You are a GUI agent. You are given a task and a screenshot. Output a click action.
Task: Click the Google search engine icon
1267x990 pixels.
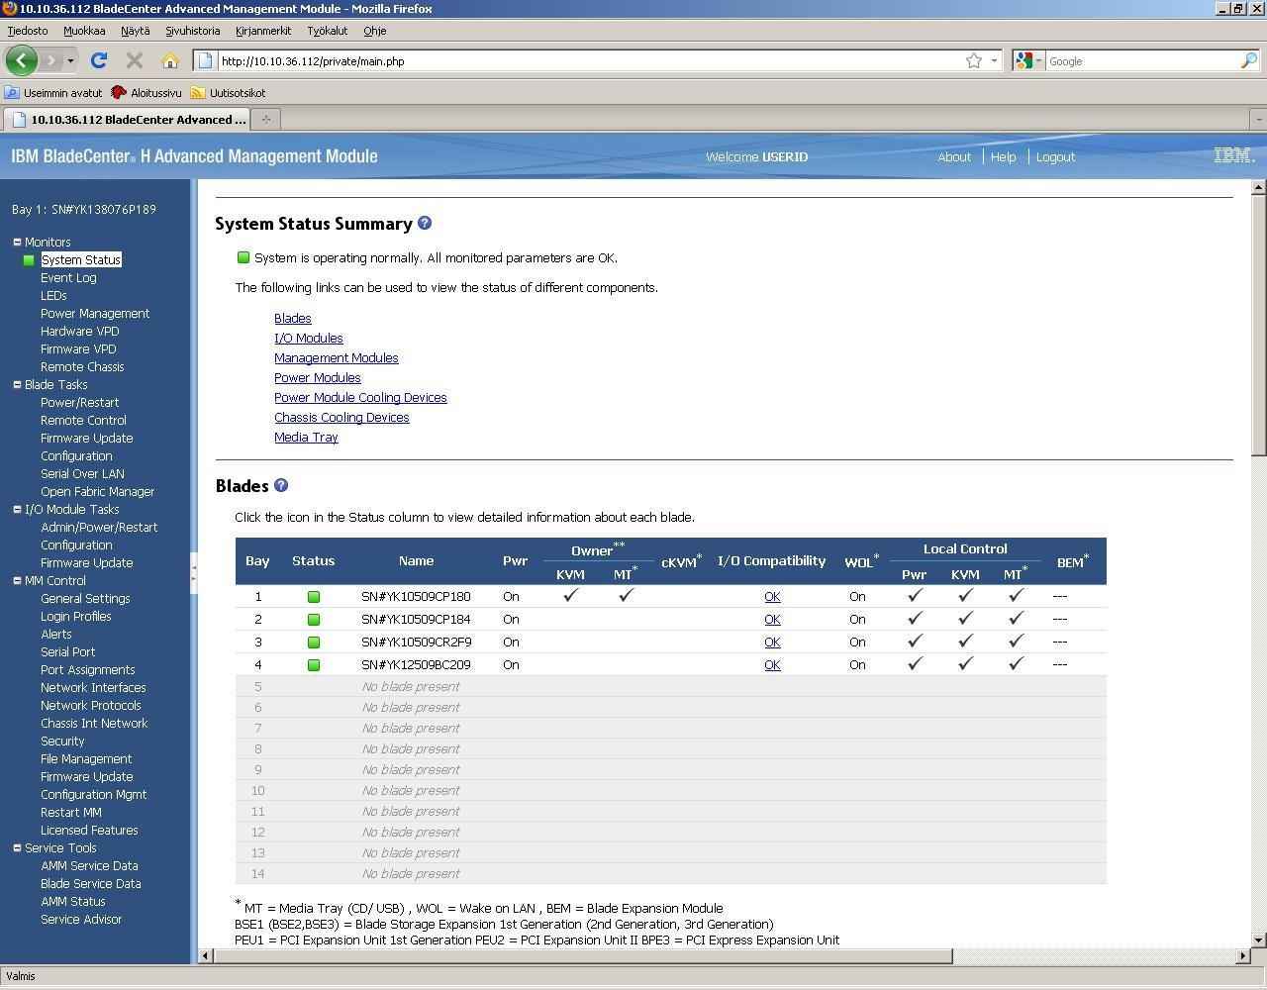point(1024,60)
